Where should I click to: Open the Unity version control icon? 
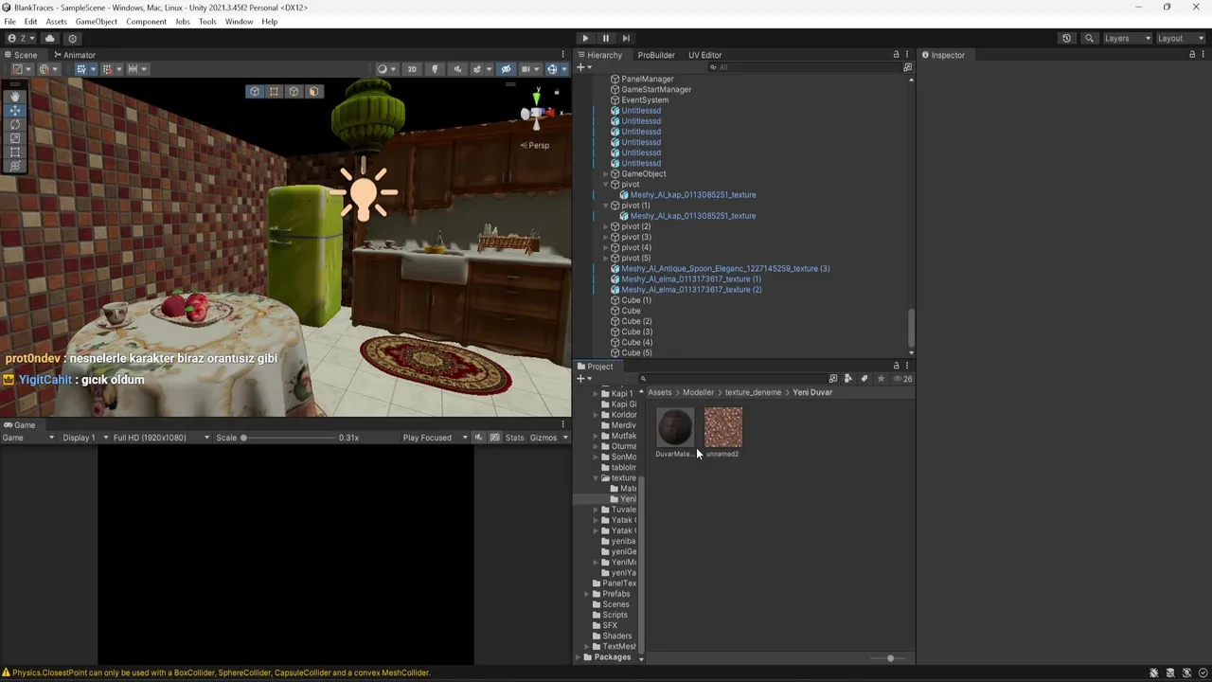coord(72,38)
